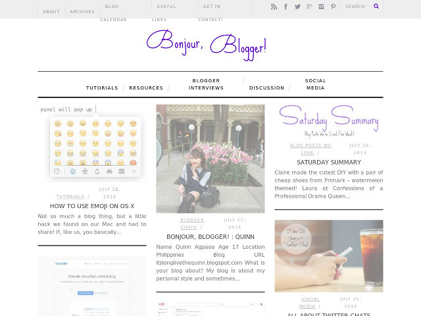Open the Quinn photo thumbnail
Image resolution: width=421 pixels, height=316 pixels.
[x=210, y=159]
